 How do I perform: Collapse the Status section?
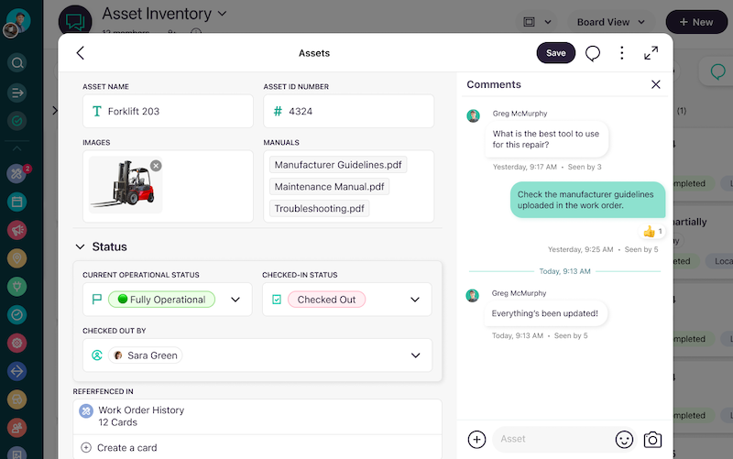[80, 246]
